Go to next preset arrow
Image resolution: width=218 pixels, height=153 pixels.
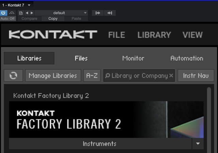(32, 13)
